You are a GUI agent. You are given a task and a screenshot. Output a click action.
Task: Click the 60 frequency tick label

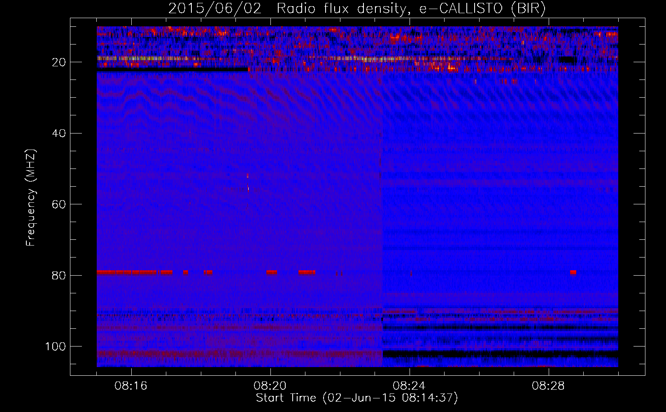pos(59,204)
